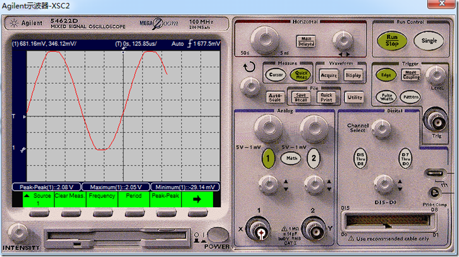Viewport: 459px width, 257px height.
Task: Click the horizontal time-base knob
Action: 265,40
